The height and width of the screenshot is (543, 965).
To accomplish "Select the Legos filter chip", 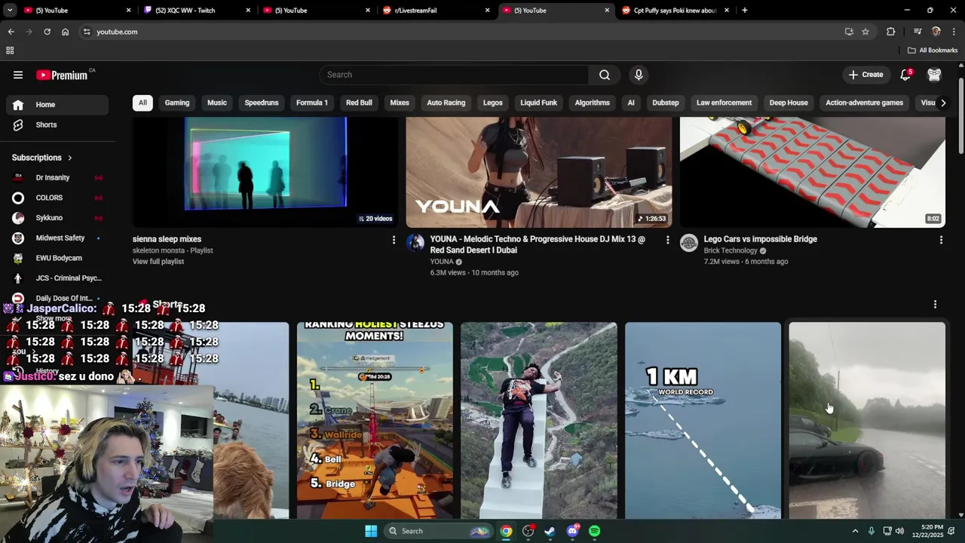I will pyautogui.click(x=493, y=103).
